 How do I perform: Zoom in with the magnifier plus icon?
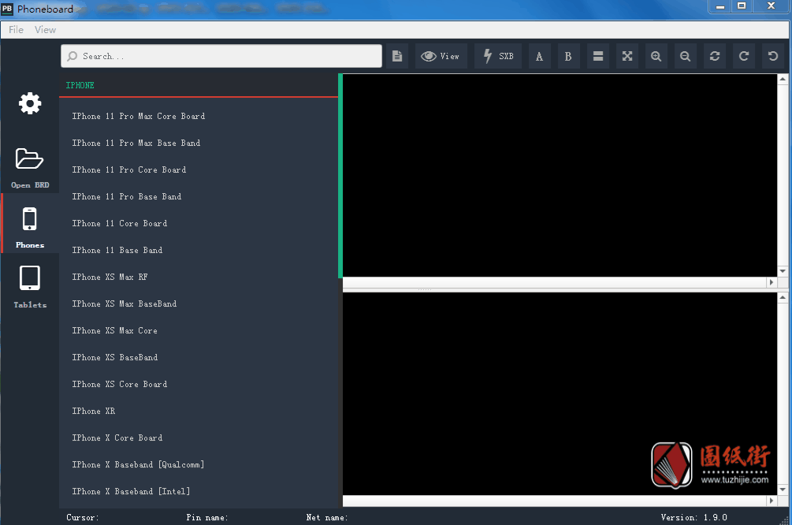(656, 56)
